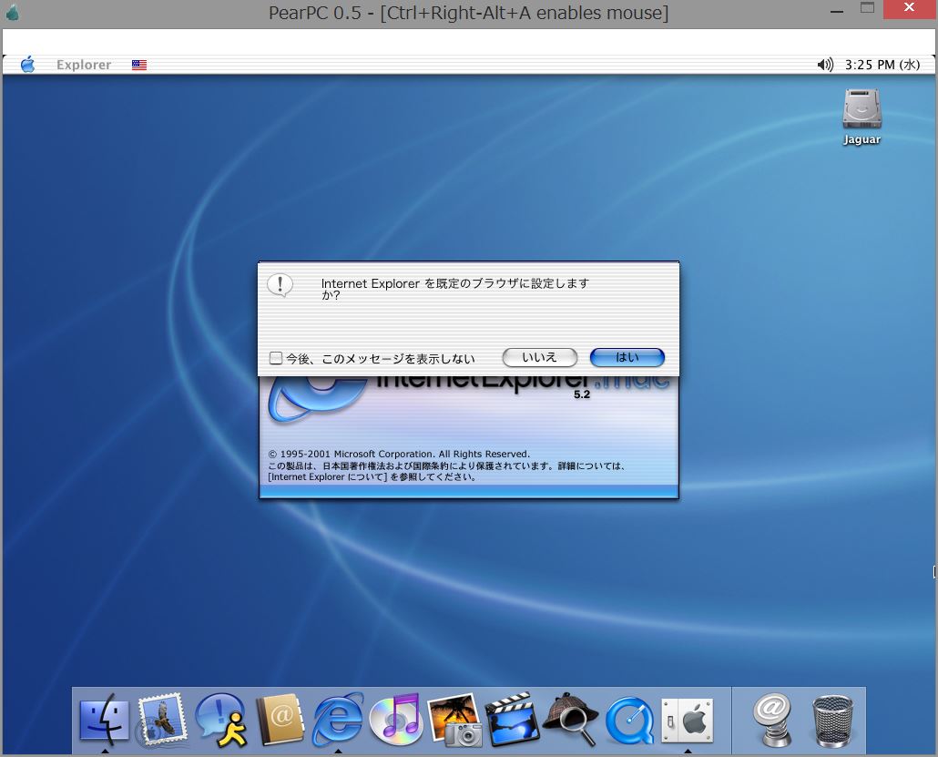Launch QuickTime Player from dock
The height and width of the screenshot is (757, 938).
(629, 720)
